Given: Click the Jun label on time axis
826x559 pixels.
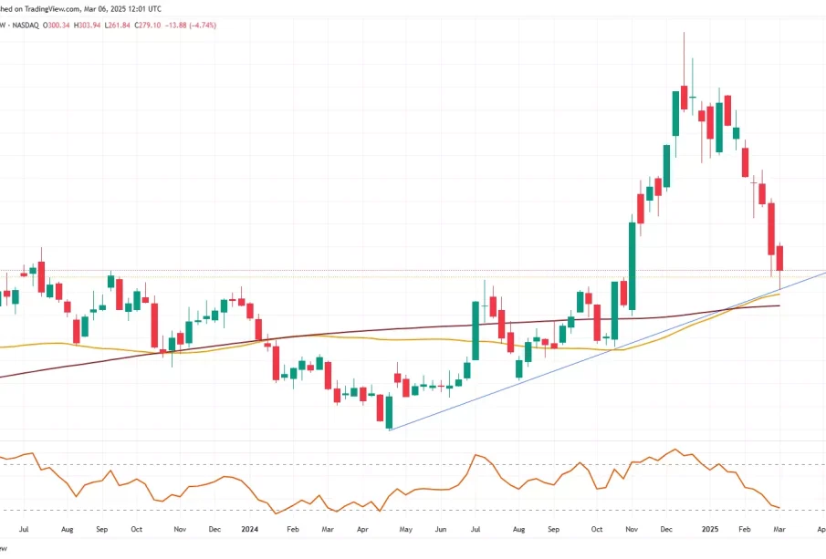Looking at the screenshot, I should [440, 529].
